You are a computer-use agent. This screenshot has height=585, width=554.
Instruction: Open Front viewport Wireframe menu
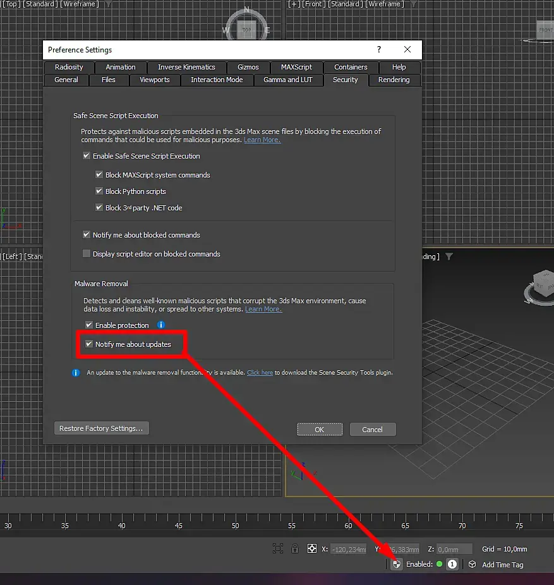point(385,4)
